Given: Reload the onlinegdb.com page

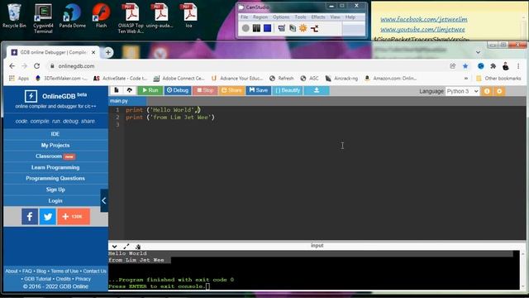Looking at the screenshot, I should (36, 66).
